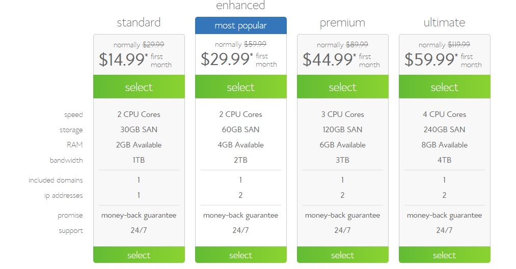This screenshot has width=516, height=269.
Task: Click the struck-through $59.99 normal price
Action: 255,45
